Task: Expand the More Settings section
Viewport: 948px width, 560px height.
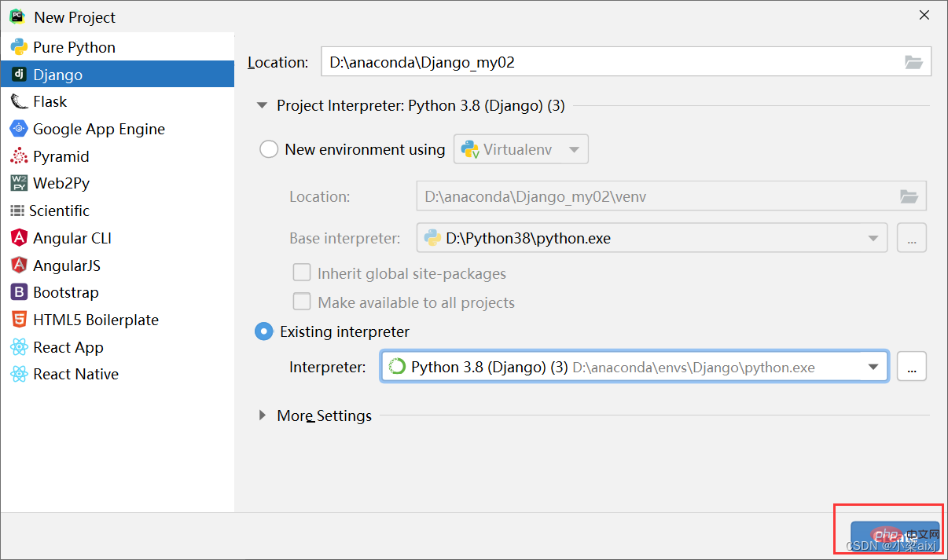Action: [263, 415]
